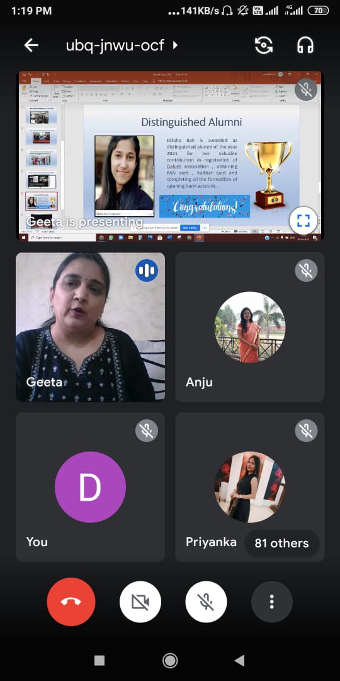This screenshot has width=340, height=681.
Task: Tap the muted mic icon on Anju's tile
Action: coord(306,270)
